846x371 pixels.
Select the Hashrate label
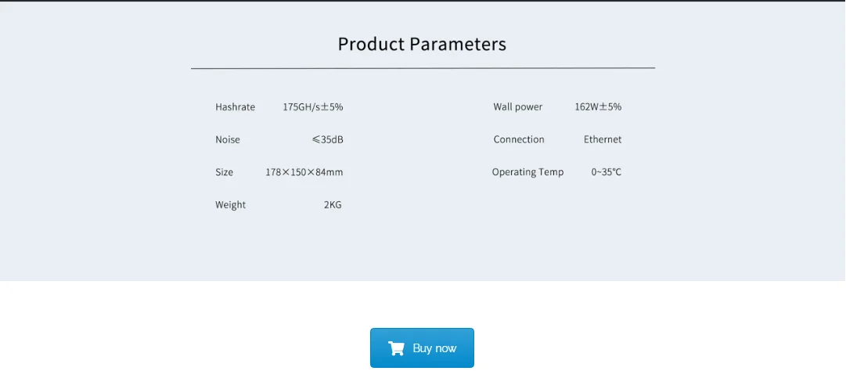[235, 107]
